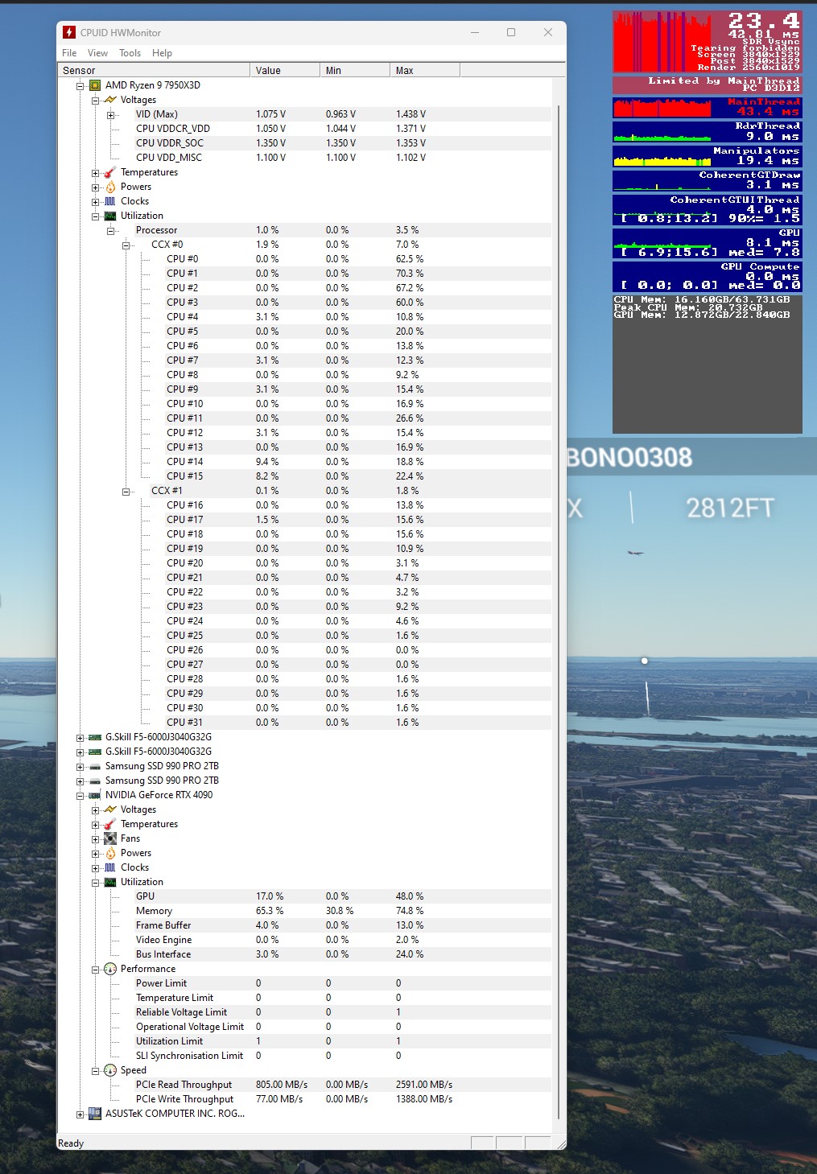Image resolution: width=817 pixels, height=1174 pixels.
Task: Click the Ready status bar text
Action: (71, 1143)
